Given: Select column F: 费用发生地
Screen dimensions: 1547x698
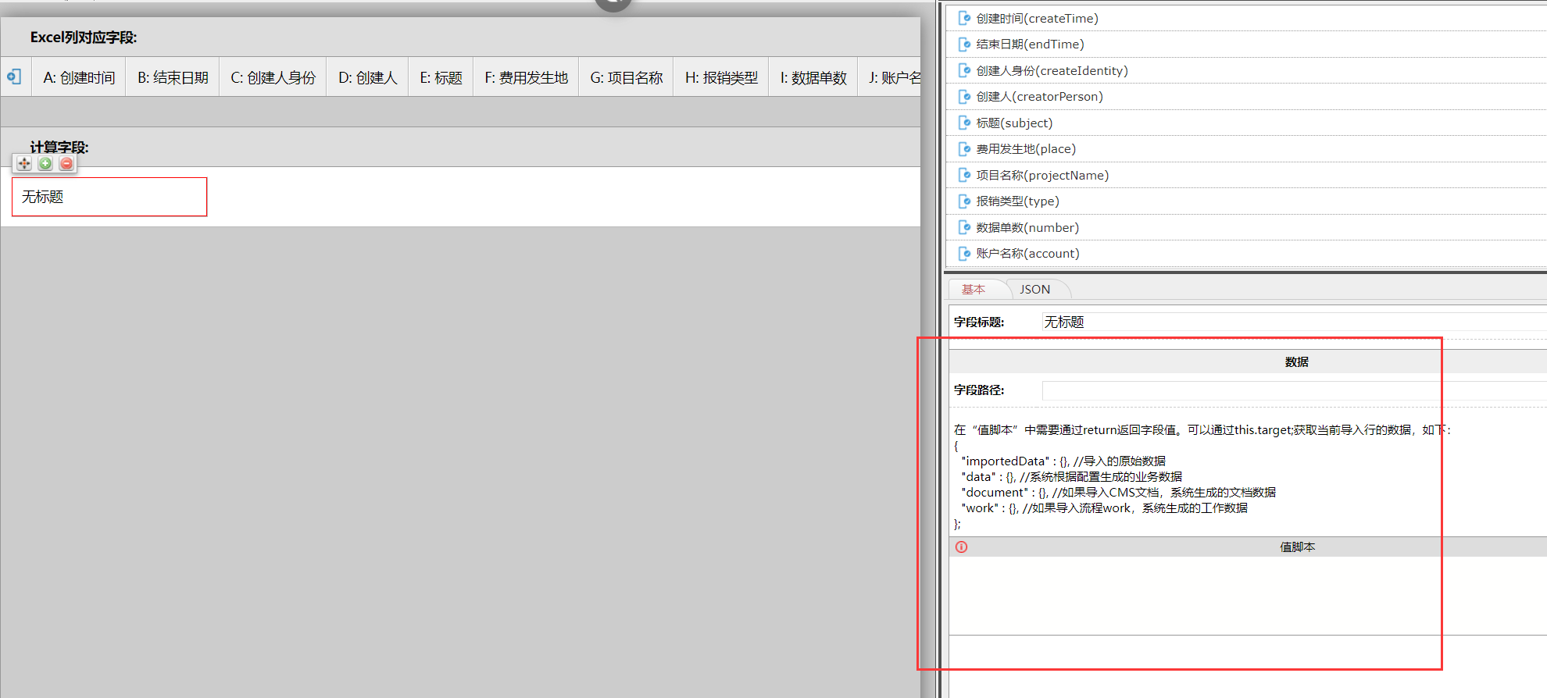Looking at the screenshot, I should coord(527,77).
